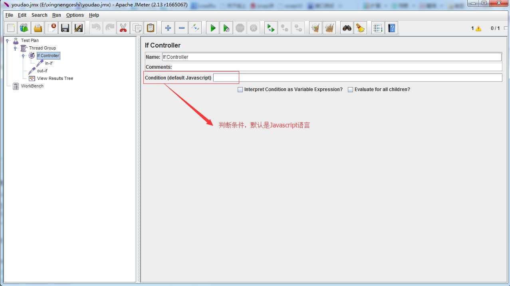This screenshot has height=286, width=510.
Task: Open the Edit menu
Action: (22, 15)
